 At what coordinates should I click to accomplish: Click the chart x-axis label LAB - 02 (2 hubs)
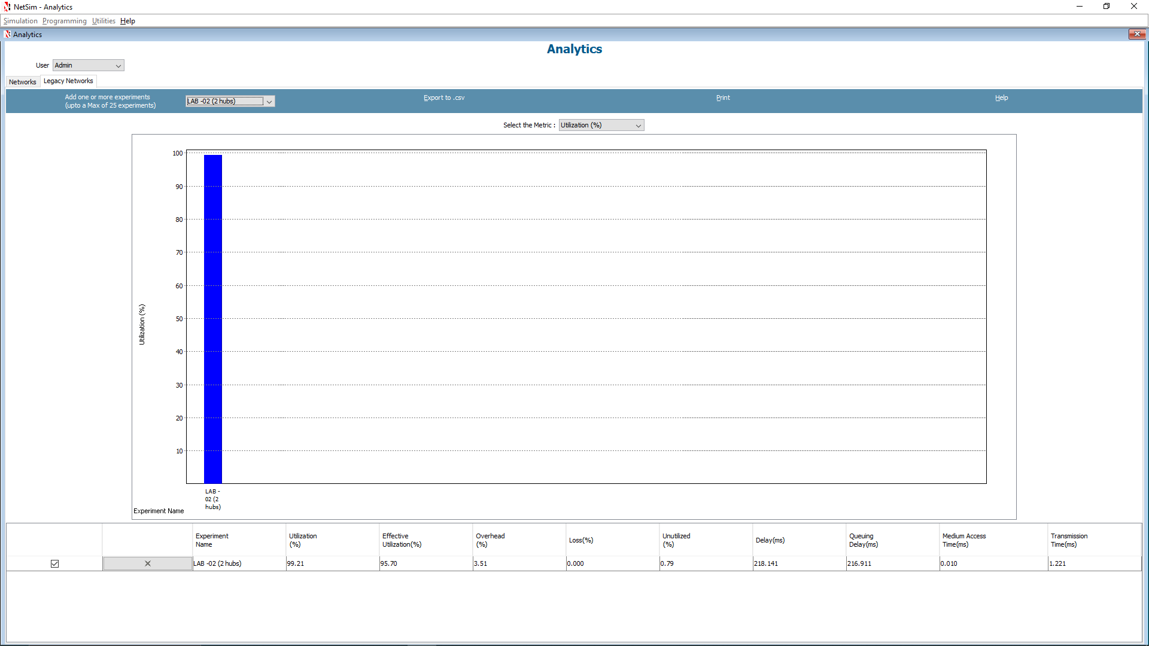point(213,499)
